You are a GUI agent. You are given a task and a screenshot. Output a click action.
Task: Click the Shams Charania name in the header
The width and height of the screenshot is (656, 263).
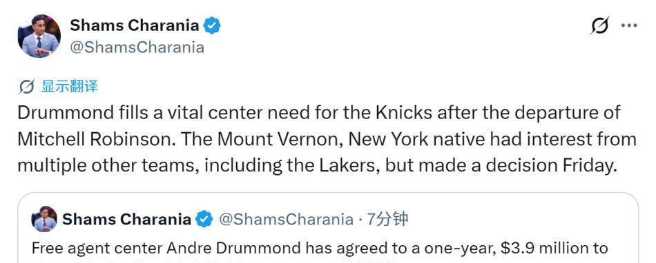point(134,25)
